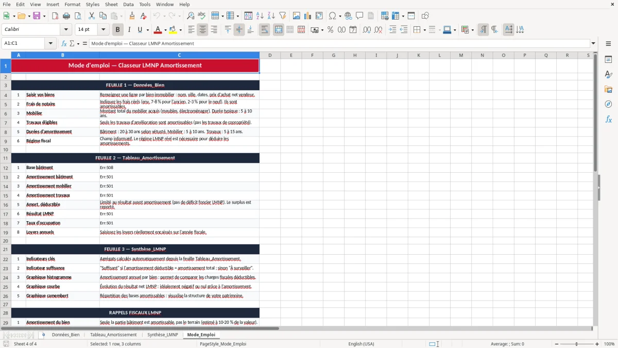The image size is (618, 348).
Task: Open the Sheet menu
Action: pyautogui.click(x=112, y=4)
